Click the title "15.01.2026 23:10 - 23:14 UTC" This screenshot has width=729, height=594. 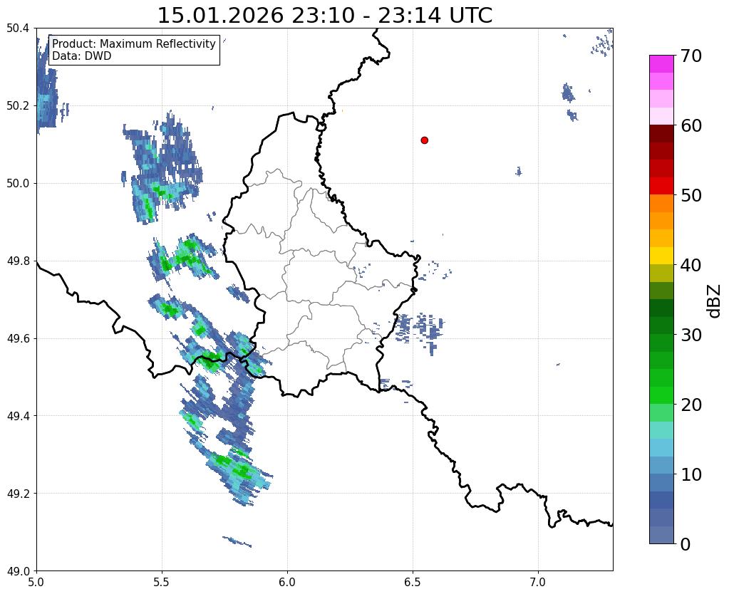click(x=325, y=16)
